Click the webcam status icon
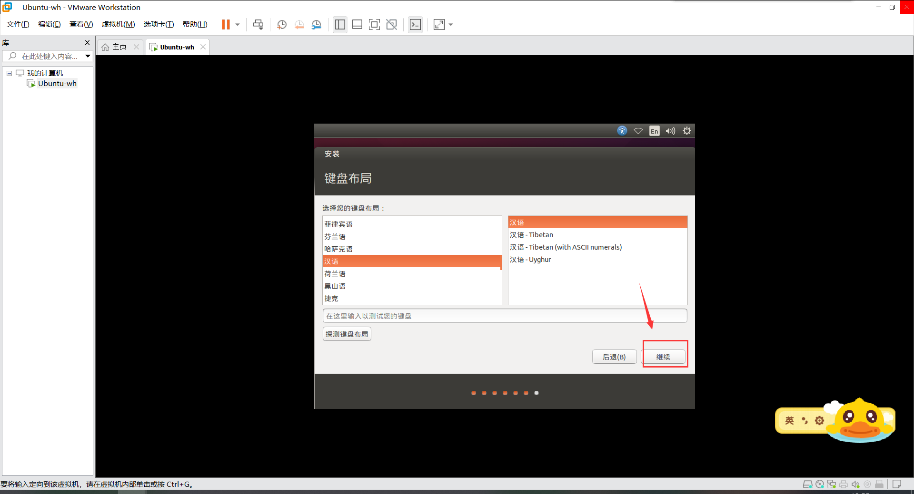914x494 pixels. [x=867, y=484]
